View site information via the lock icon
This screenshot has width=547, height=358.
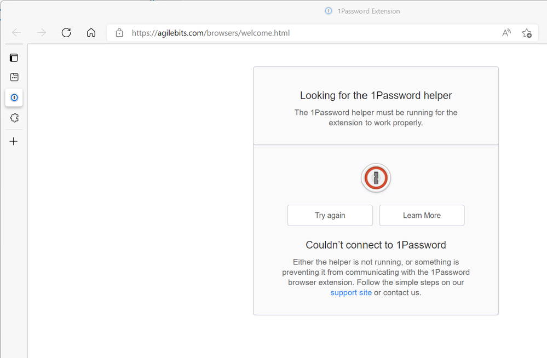(x=119, y=33)
